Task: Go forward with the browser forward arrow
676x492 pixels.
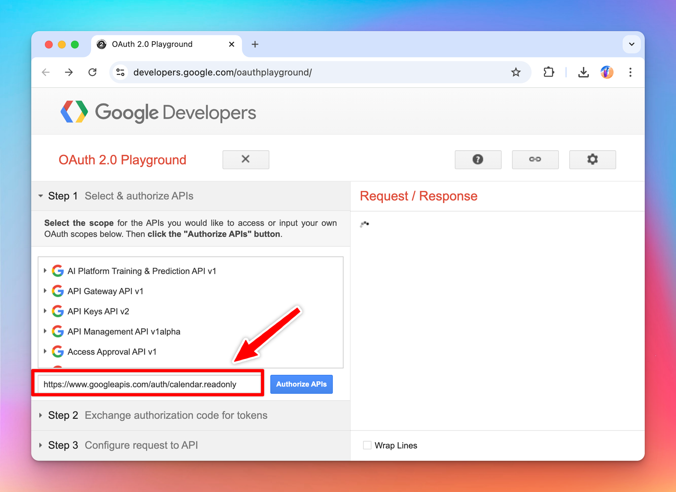Action: (69, 72)
